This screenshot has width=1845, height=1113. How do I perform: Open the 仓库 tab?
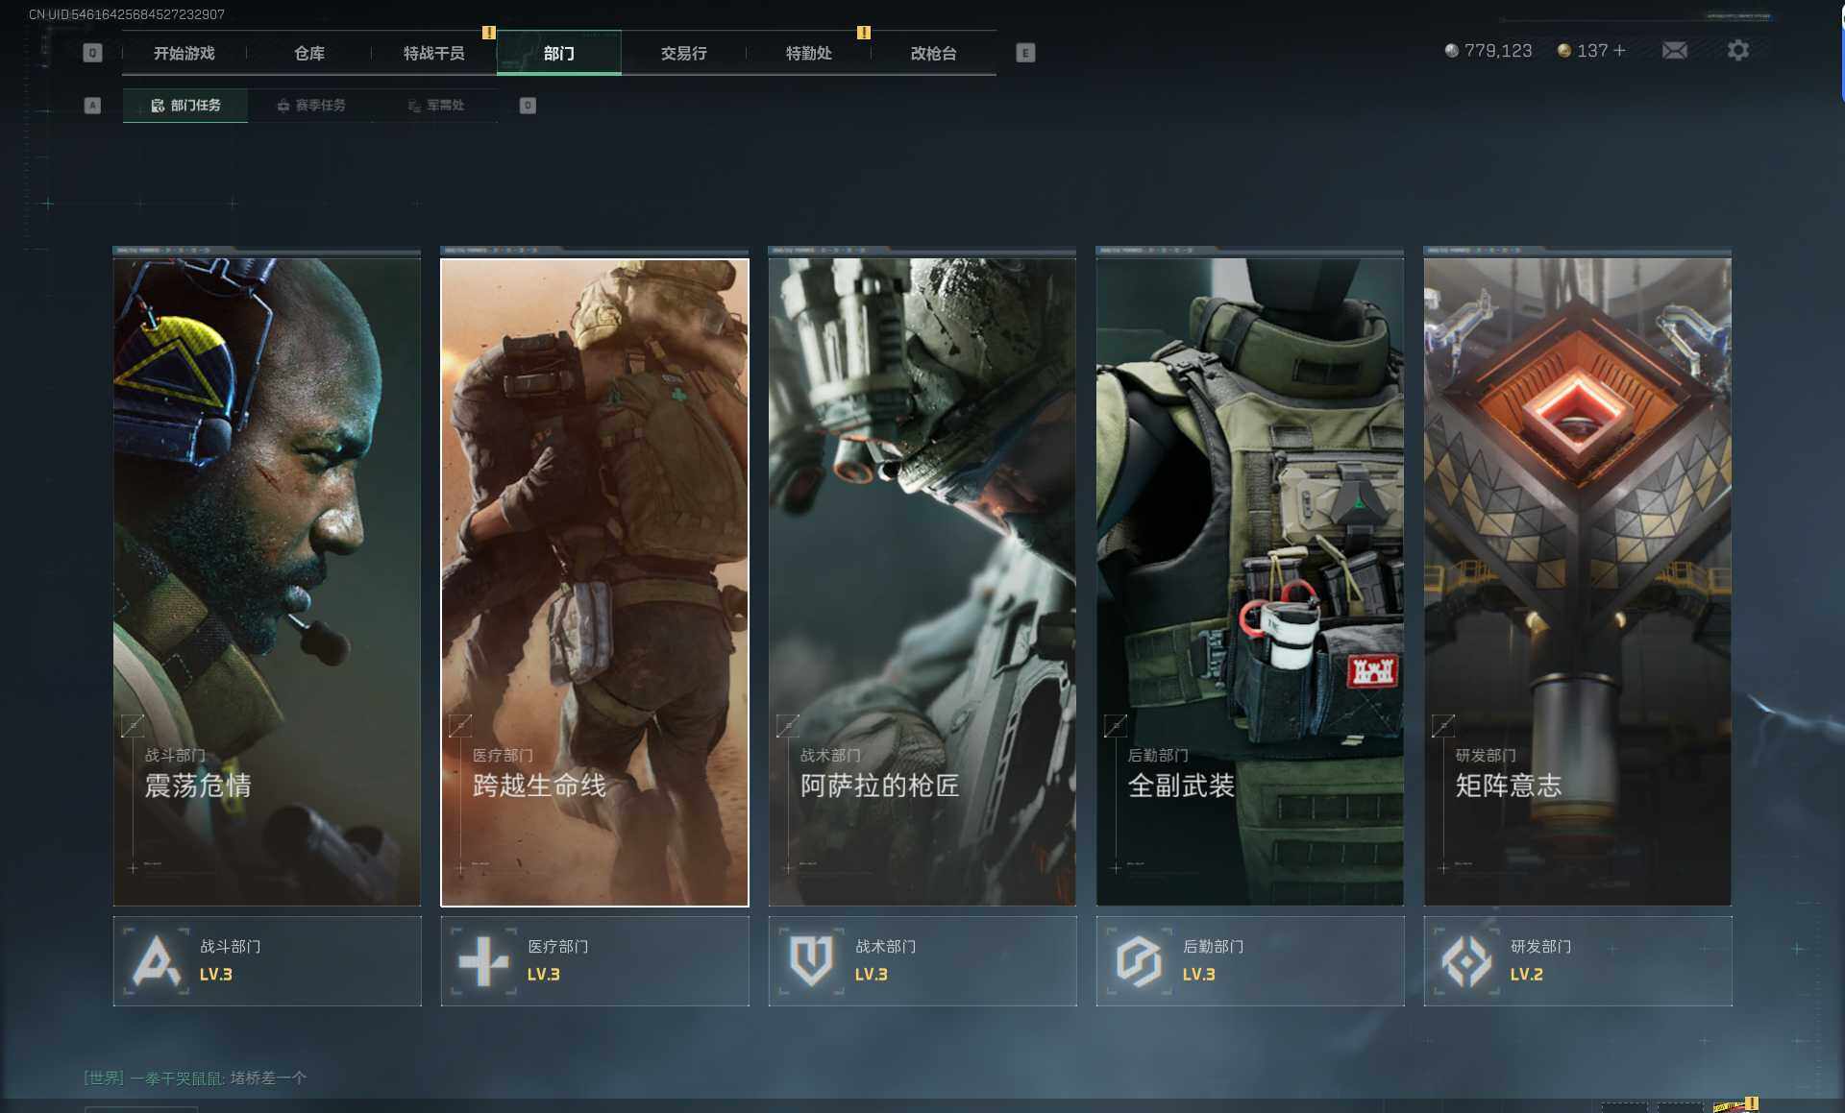click(309, 54)
